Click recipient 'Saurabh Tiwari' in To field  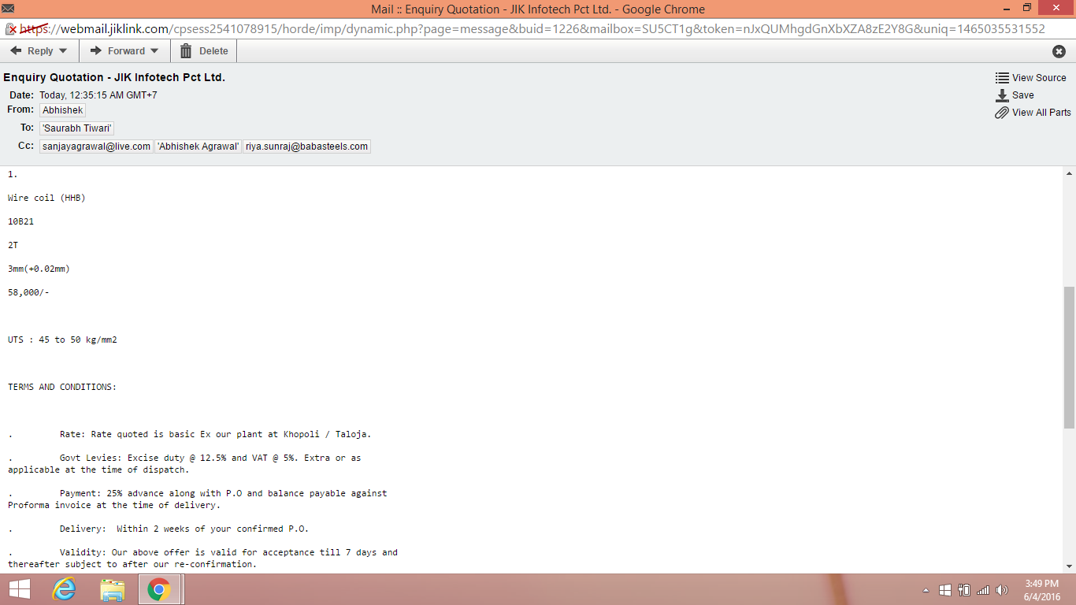tap(77, 128)
